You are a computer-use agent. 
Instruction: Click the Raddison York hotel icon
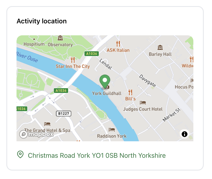pos(112,130)
